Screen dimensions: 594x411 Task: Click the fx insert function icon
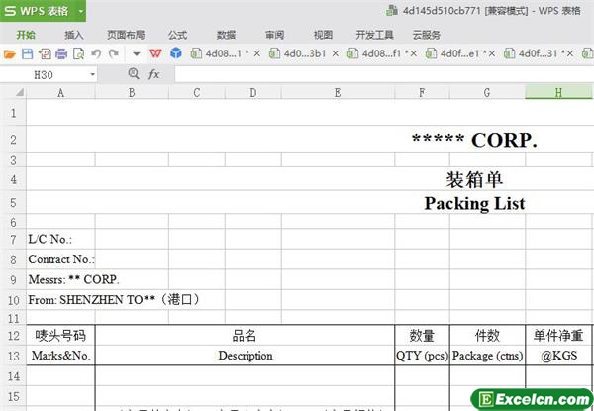[153, 74]
